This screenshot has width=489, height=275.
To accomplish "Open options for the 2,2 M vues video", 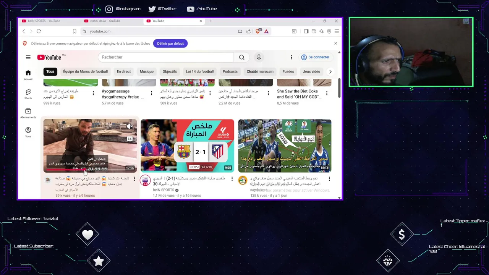I will click(268, 93).
